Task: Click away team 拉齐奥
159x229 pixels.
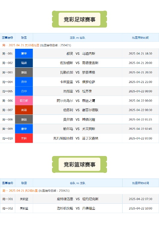Action: tap(87, 91)
